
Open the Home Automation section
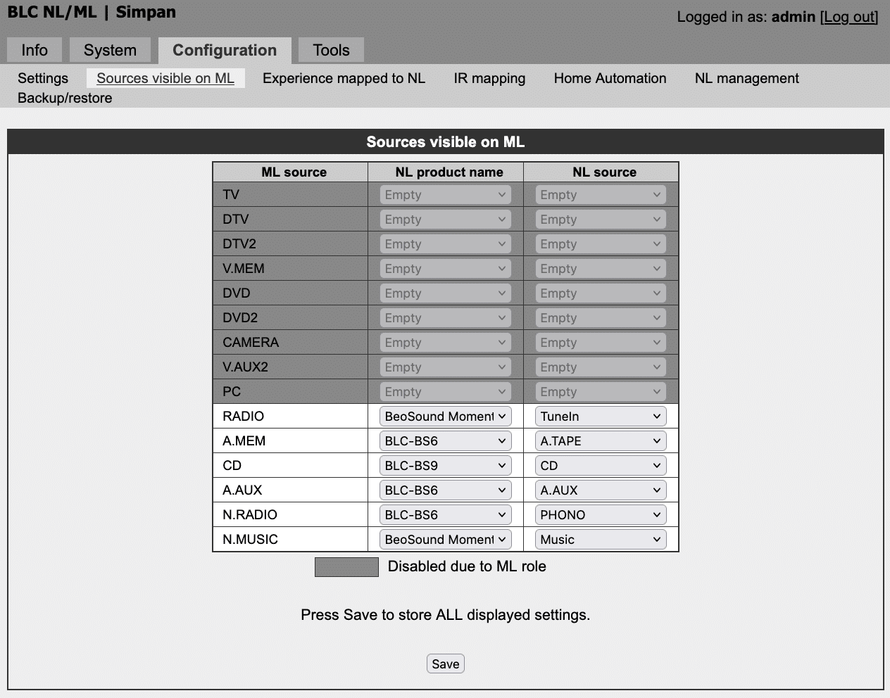tap(610, 78)
